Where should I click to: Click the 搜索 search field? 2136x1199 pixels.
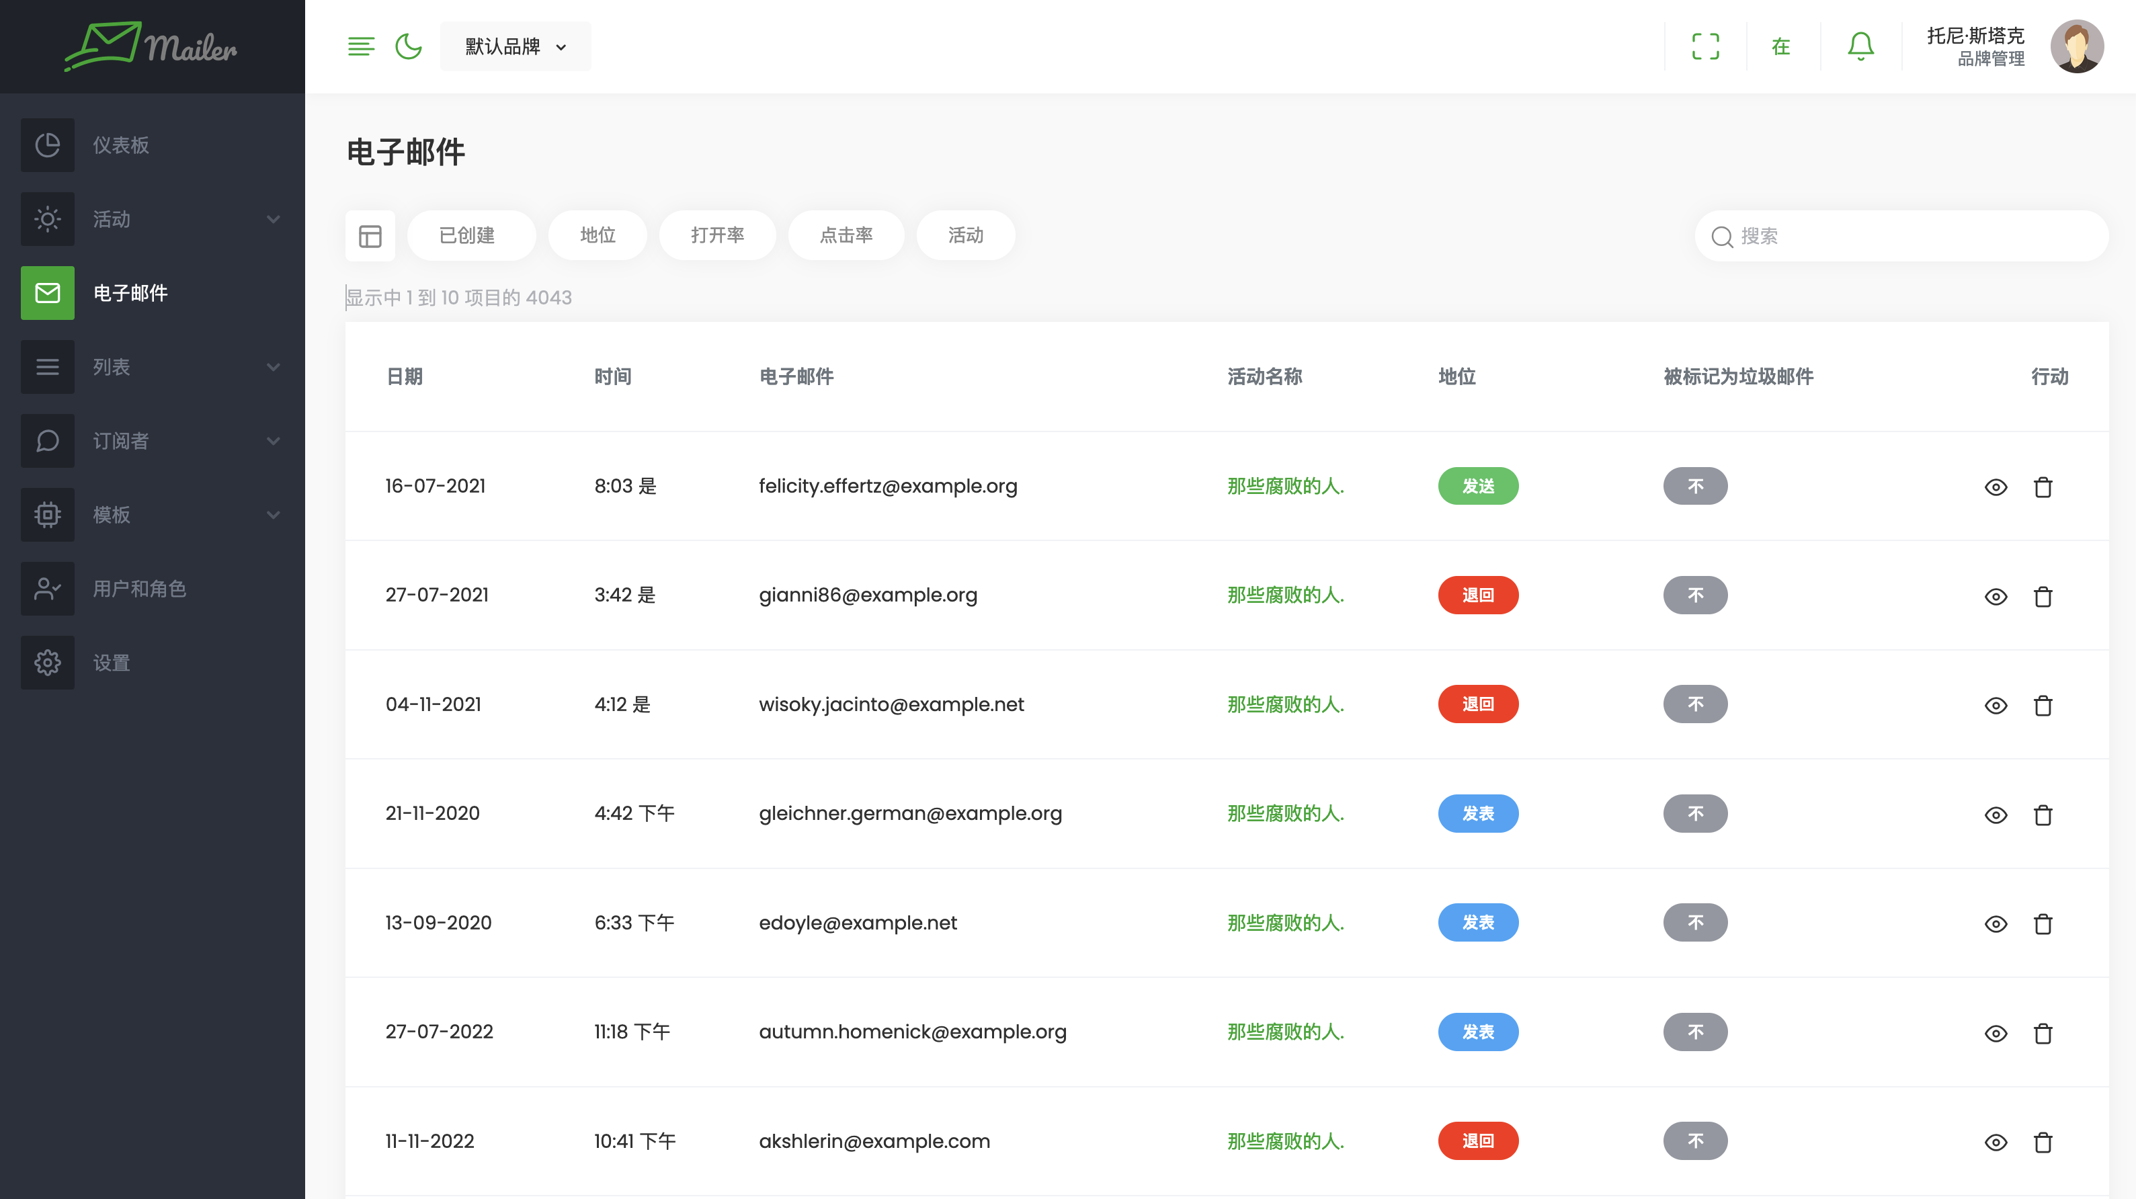pos(1901,237)
